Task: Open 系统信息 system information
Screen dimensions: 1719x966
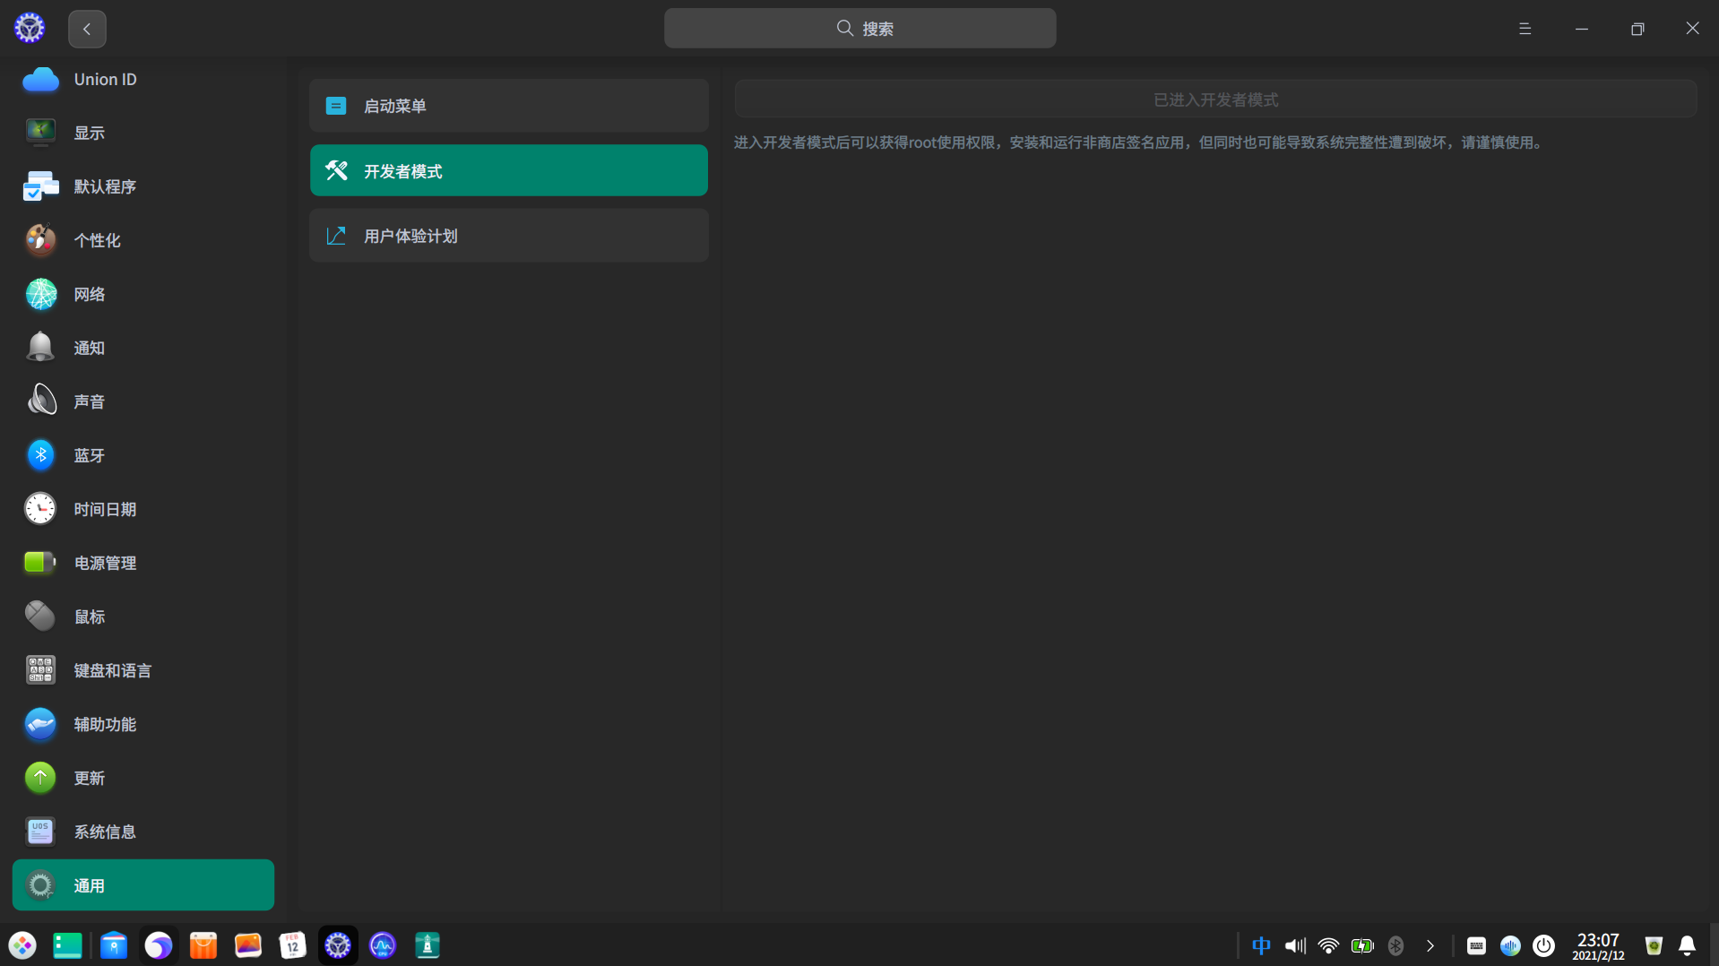Action: [143, 832]
